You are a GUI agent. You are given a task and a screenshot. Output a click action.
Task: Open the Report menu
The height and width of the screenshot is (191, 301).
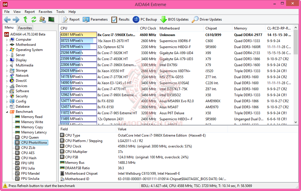click(x=30, y=12)
